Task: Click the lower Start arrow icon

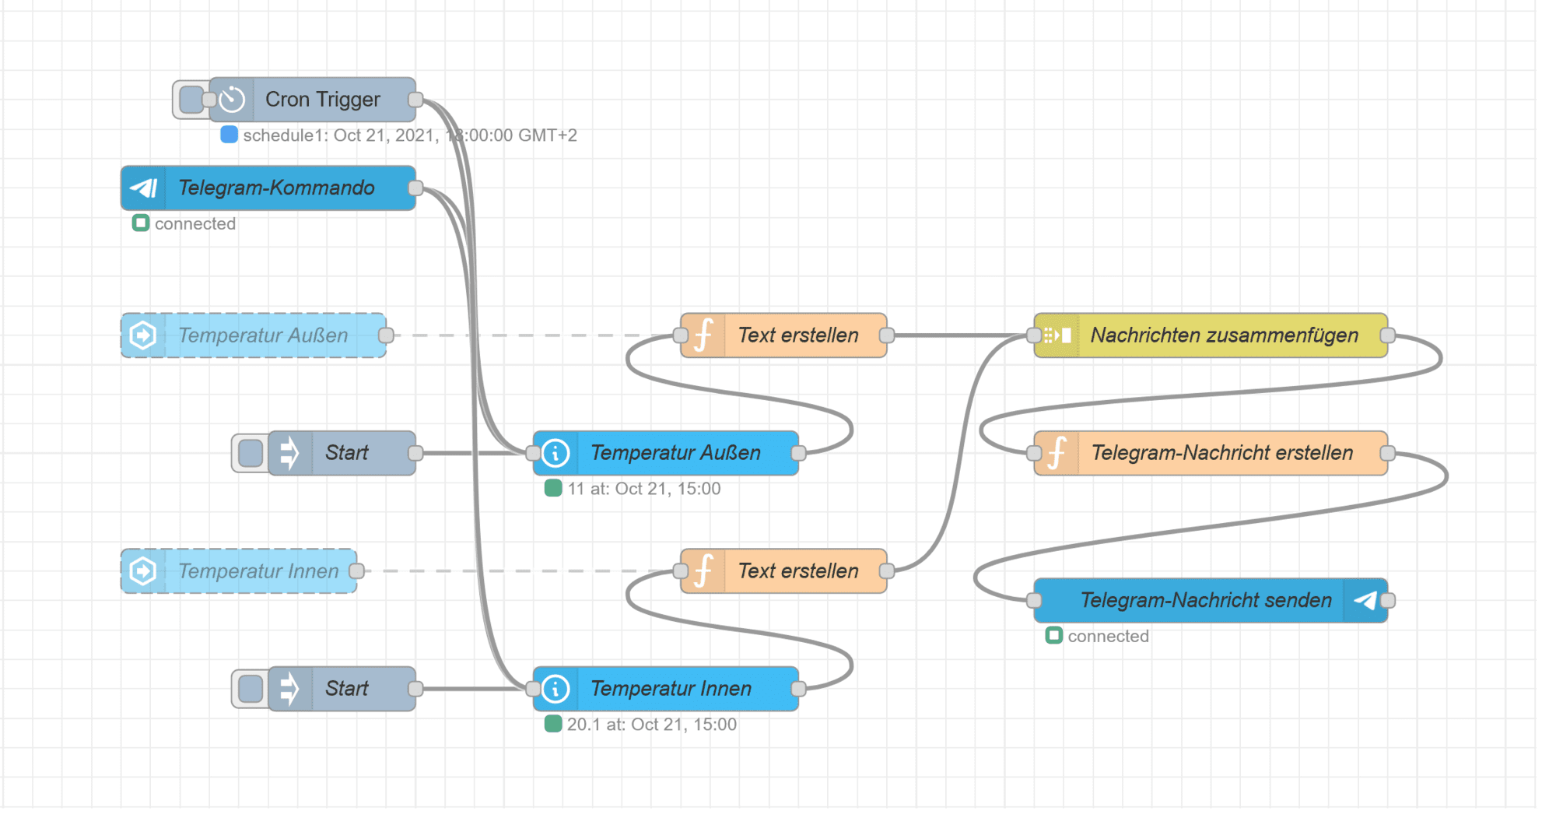Action: click(x=289, y=689)
